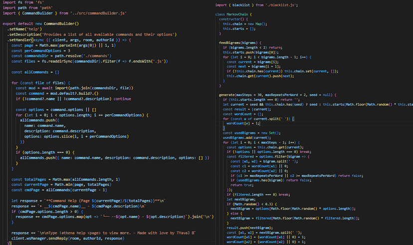This screenshot has width=413, height=245.
Task: Click the import from './blacklist.js' line
Action: click(x=256, y=5)
